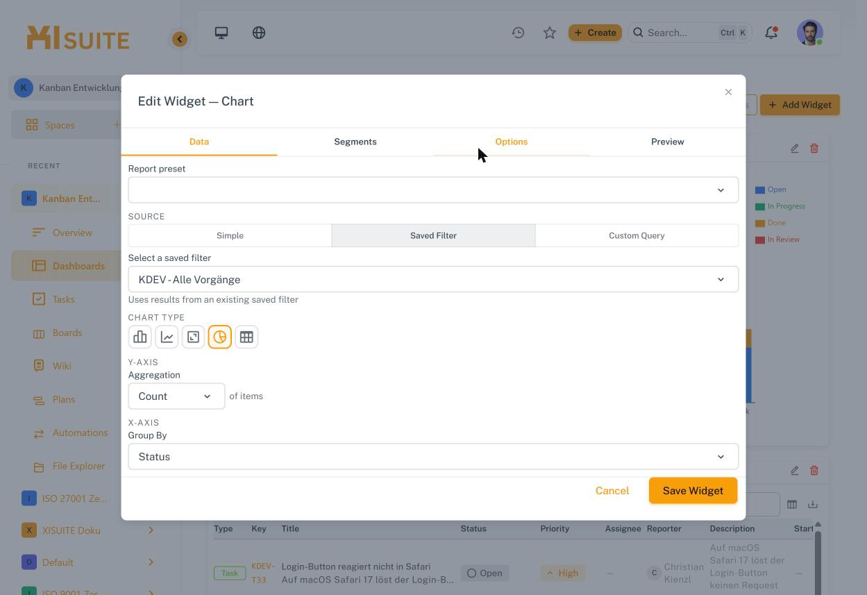Click the XISUITE logo
Viewport: 867px width, 595px height.
(x=78, y=37)
